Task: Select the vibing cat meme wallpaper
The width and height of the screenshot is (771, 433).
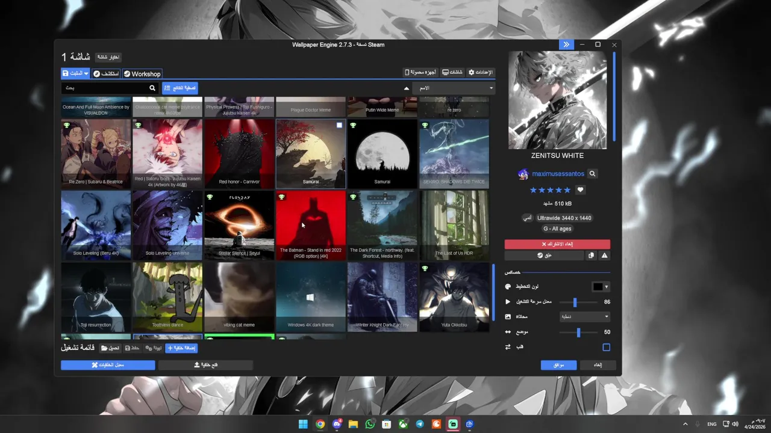Action: coord(239,297)
